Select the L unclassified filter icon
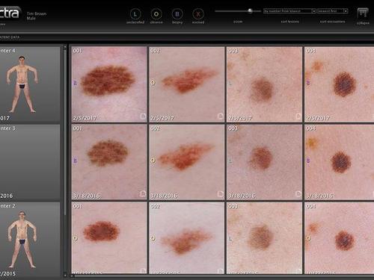This screenshot has width=374, height=280. (x=135, y=14)
